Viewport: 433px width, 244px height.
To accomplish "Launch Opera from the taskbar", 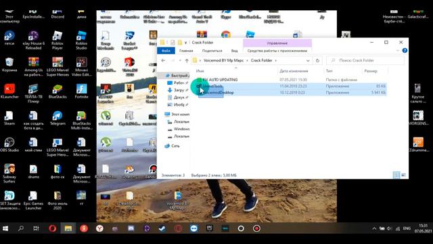I will 53,228.
